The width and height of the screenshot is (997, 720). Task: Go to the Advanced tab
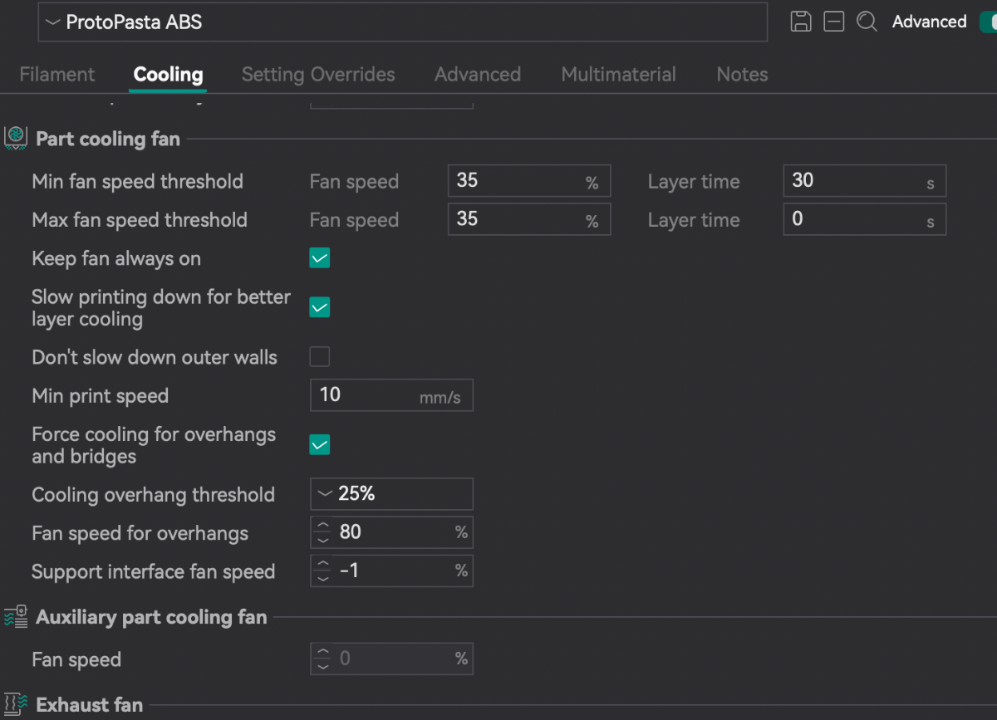(x=478, y=74)
